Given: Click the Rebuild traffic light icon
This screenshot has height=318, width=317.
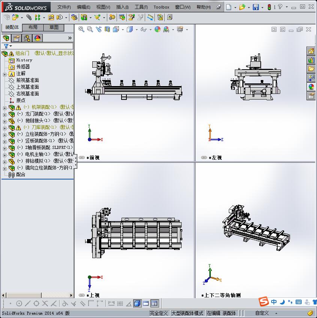Looking at the screenshot, I should click(x=269, y=7).
